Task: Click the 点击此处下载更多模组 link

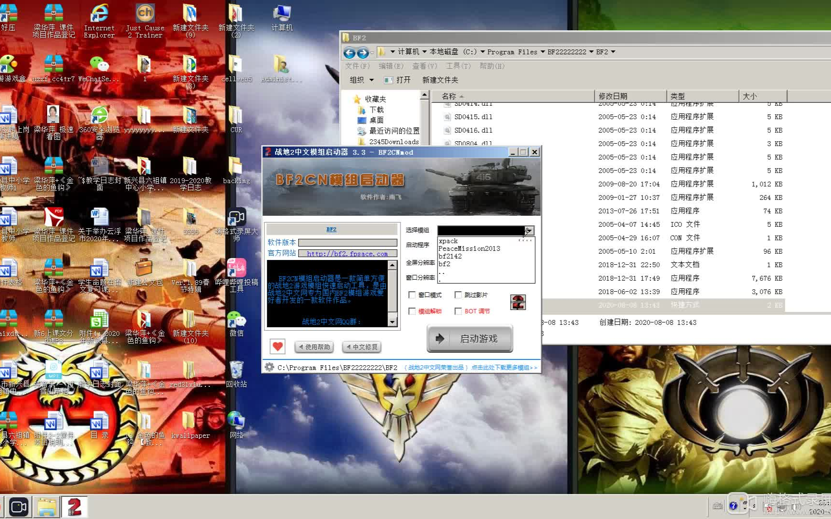Action: click(504, 368)
